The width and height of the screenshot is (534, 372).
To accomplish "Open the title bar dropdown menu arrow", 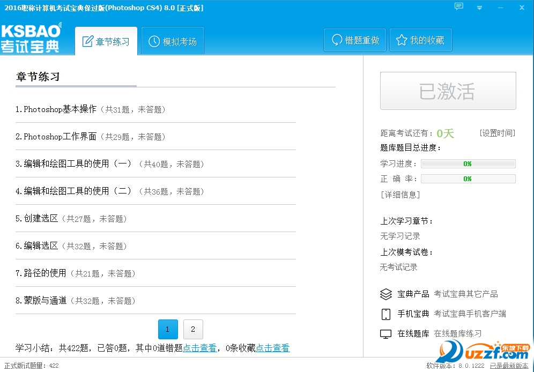I will [x=479, y=8].
